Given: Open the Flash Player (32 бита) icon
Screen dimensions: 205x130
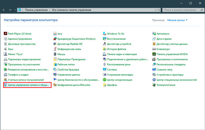Looking at the screenshot, I should (5, 34).
